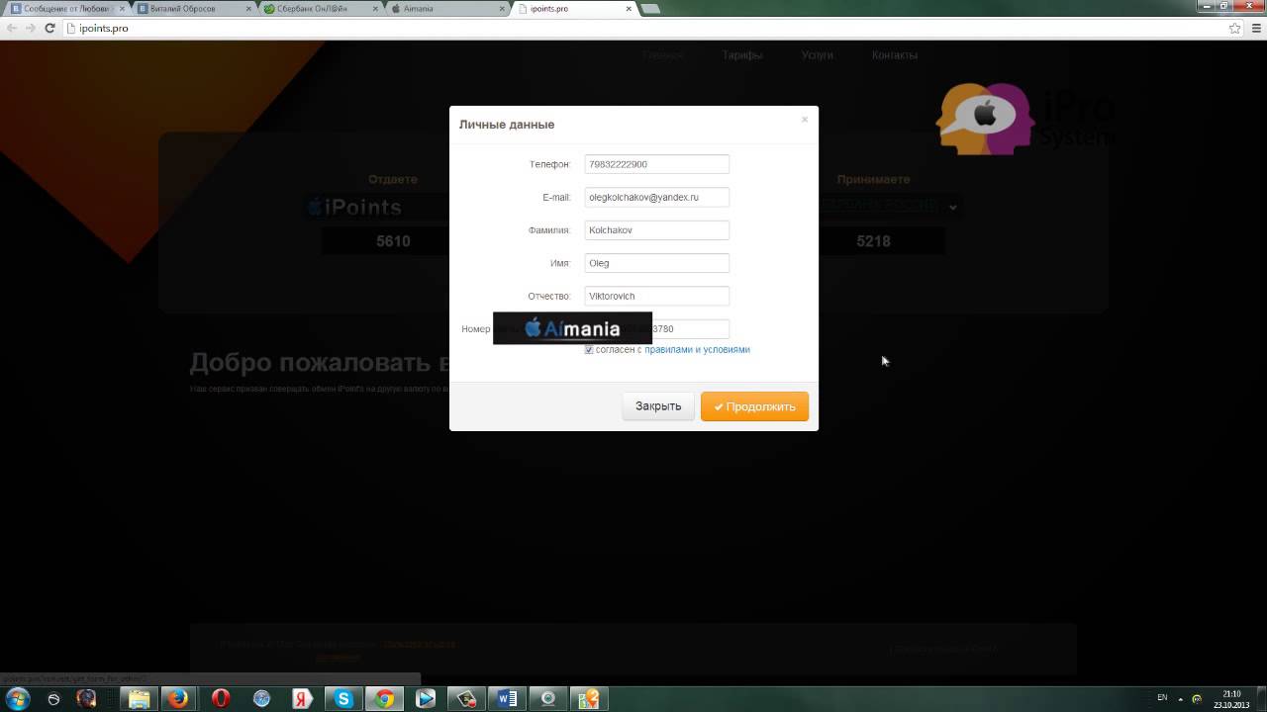Open a new browser tab
Viewport: 1267px width, 712px height.
coord(650,9)
